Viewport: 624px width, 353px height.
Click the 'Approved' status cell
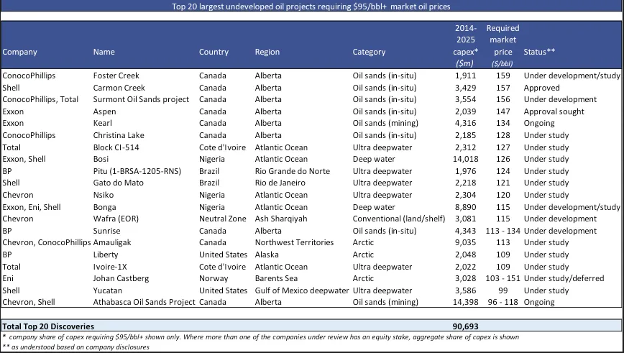coord(541,88)
